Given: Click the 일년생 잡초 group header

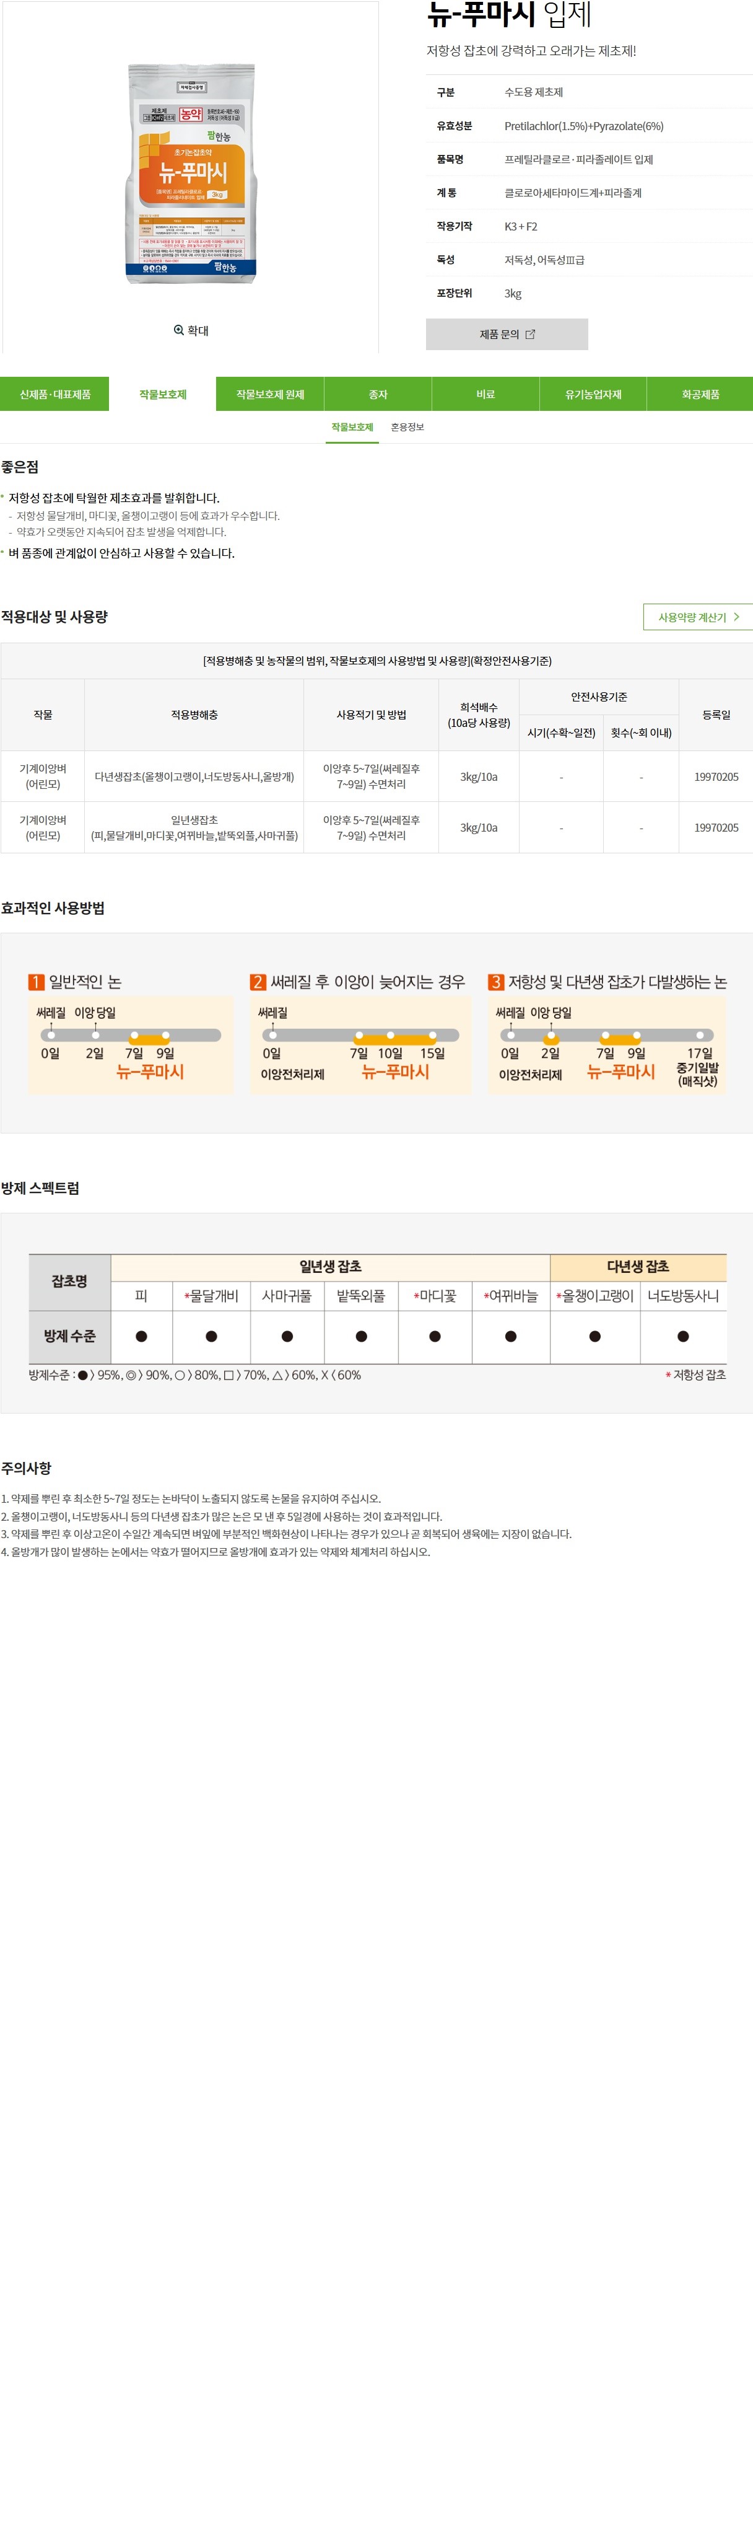Looking at the screenshot, I should 329,1267.
